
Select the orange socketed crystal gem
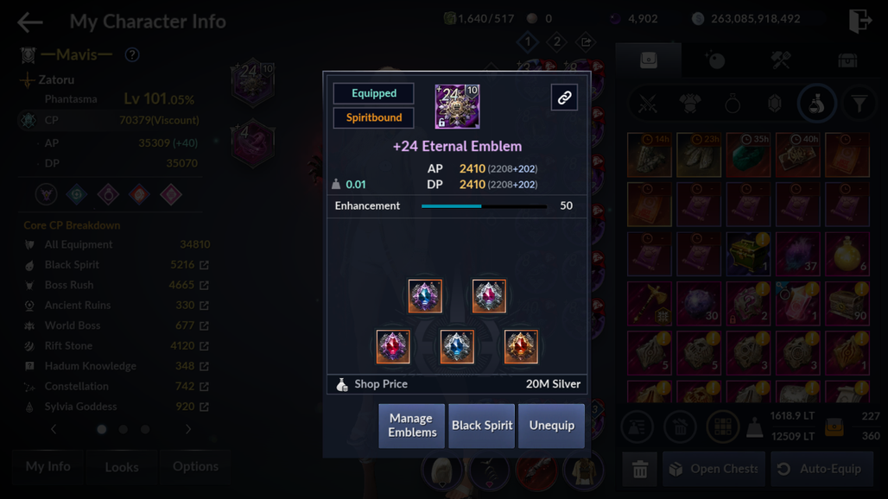click(x=521, y=346)
